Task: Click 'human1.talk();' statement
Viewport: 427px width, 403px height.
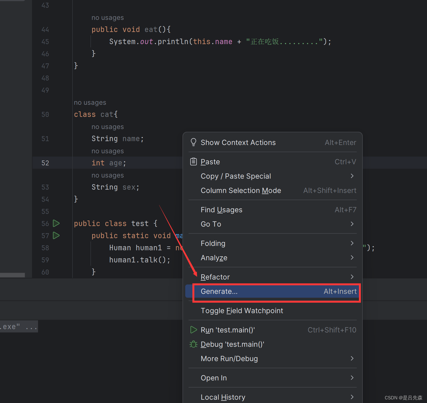Action: tap(140, 260)
